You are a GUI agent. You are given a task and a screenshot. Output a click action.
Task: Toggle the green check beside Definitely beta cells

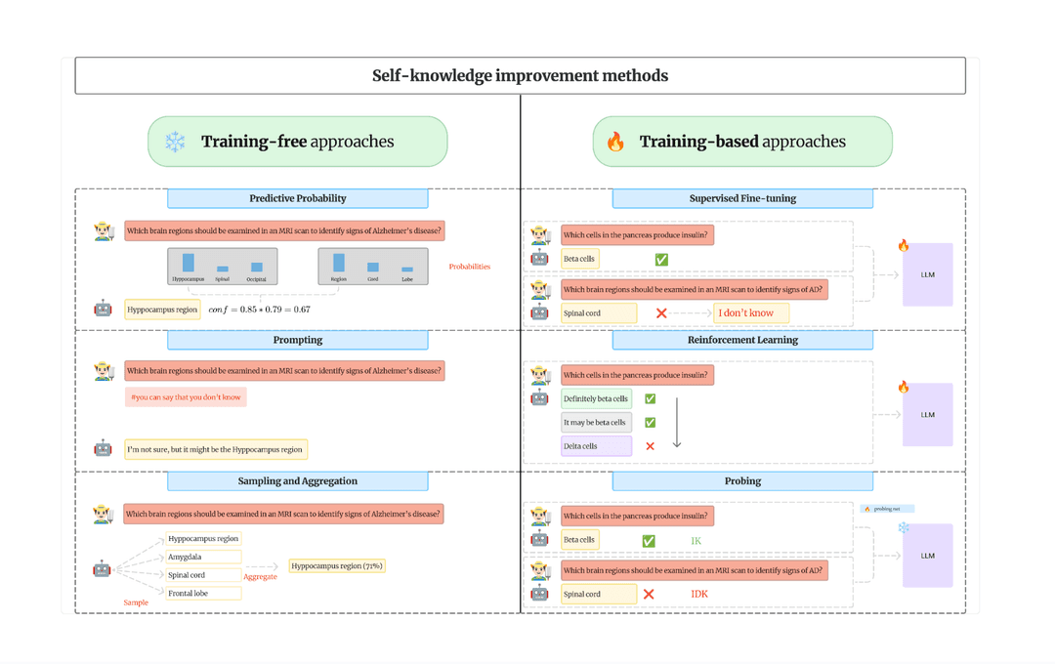pos(651,398)
